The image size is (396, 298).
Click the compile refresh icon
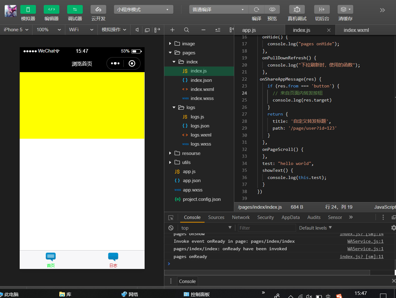pyautogui.click(x=256, y=9)
